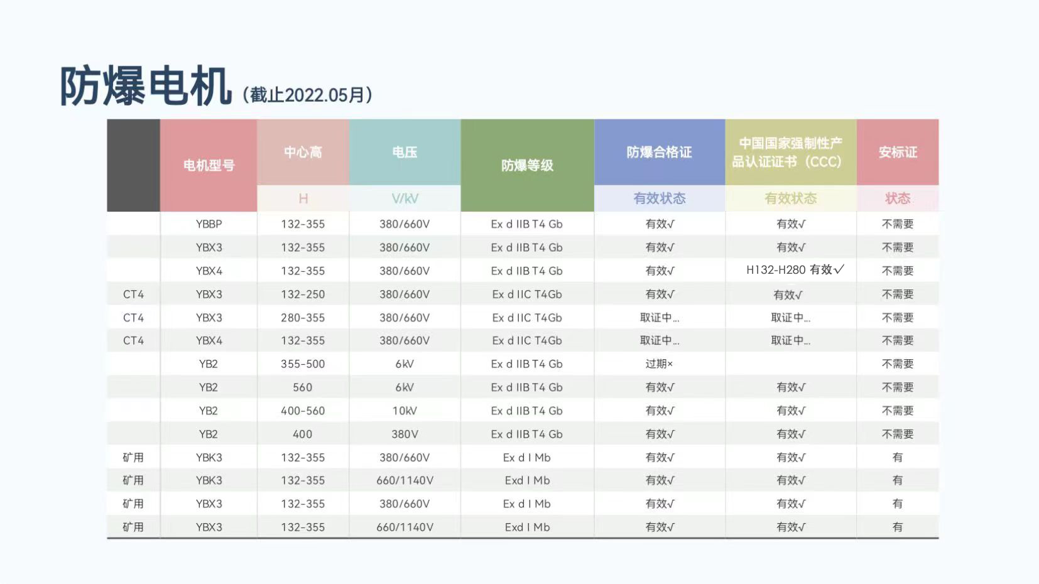Click CT4 label in the 132-250 row

(x=133, y=294)
